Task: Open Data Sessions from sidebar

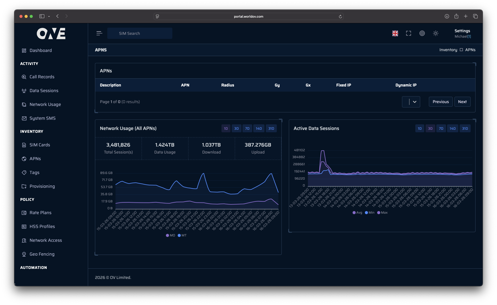Action: (44, 91)
